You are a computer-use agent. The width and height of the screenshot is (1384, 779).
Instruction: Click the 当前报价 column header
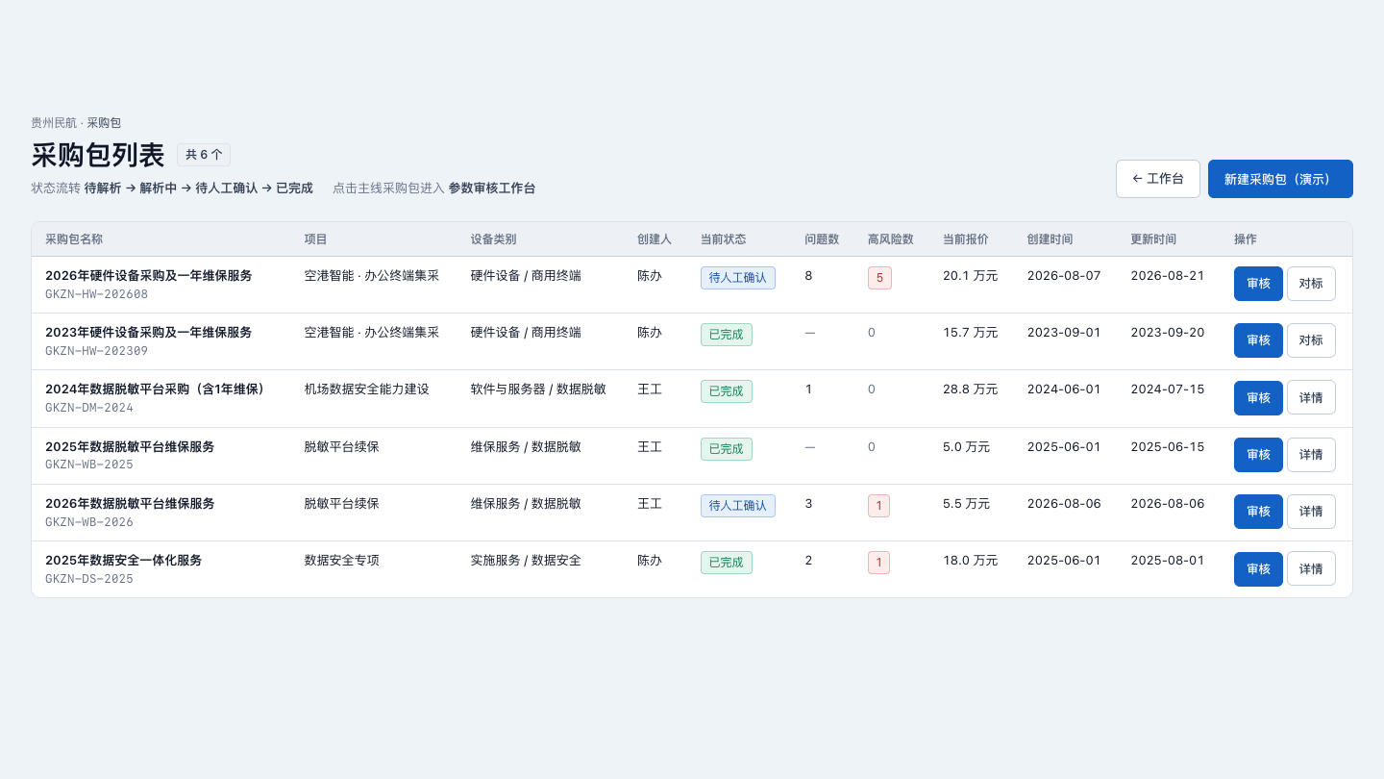click(966, 239)
